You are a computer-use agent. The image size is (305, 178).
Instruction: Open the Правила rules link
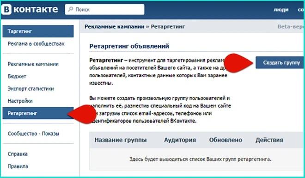18,166
